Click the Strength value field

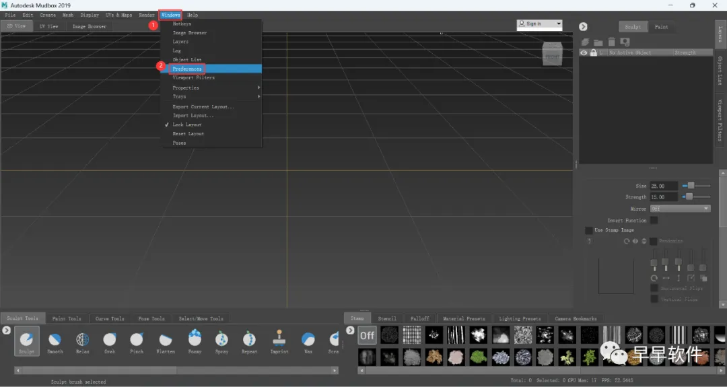[x=664, y=197]
